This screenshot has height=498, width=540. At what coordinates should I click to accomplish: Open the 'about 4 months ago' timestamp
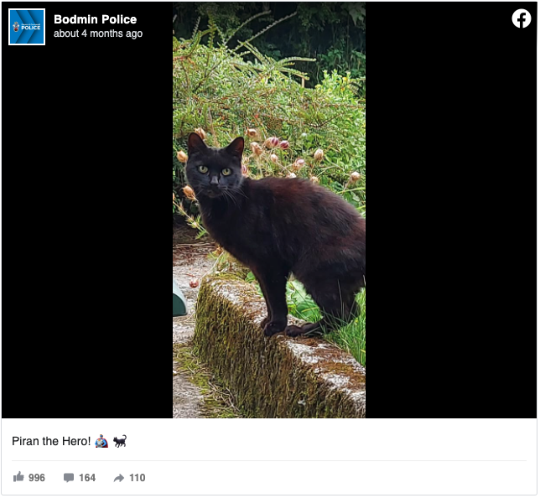click(98, 34)
